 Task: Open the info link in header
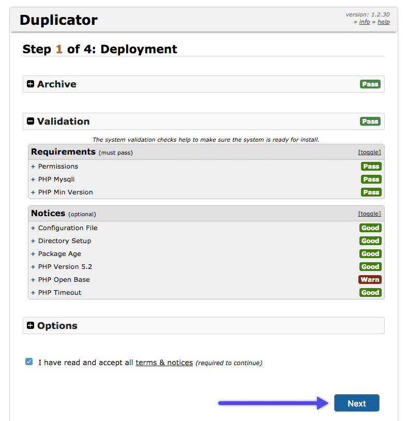click(x=365, y=22)
